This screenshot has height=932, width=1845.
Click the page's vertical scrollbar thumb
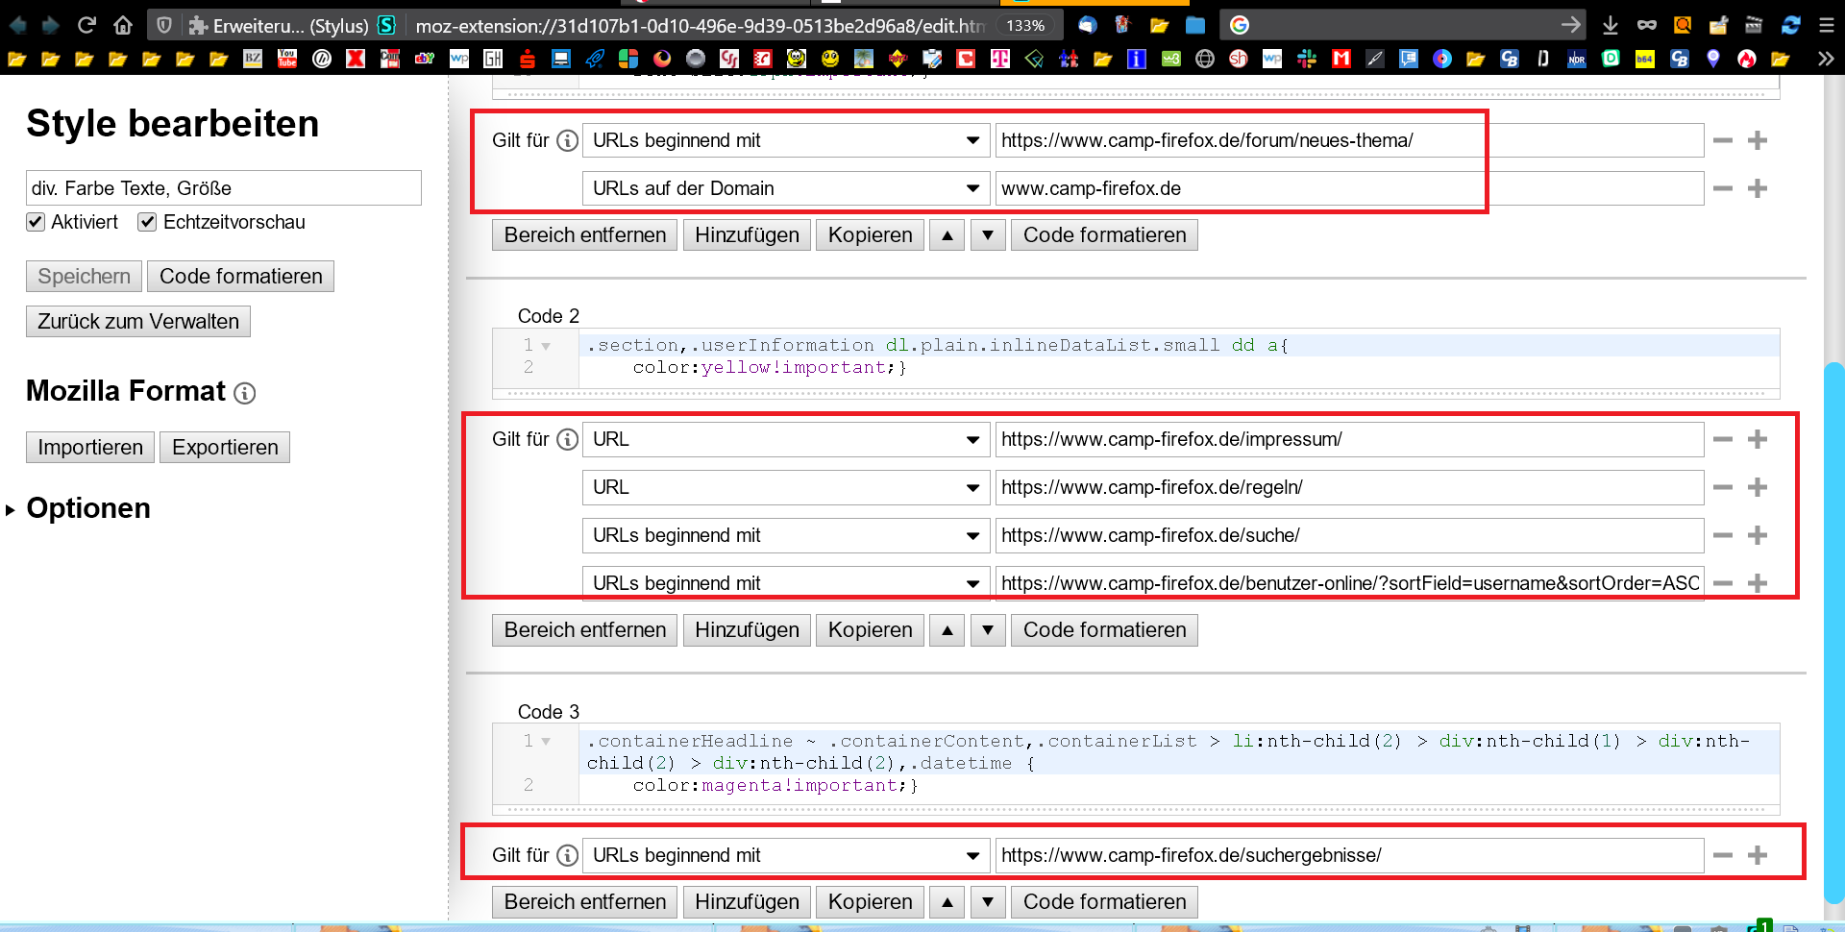point(1833,634)
